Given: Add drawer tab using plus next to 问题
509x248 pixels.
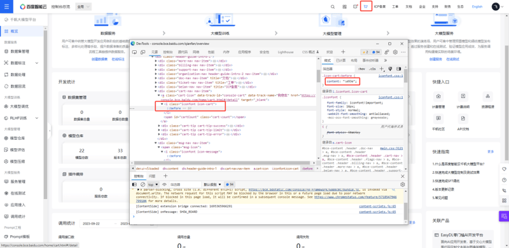Looking at the screenshot, I should [x=165, y=176].
